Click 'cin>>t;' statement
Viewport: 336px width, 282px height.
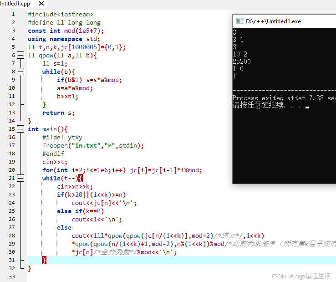pos(55,162)
